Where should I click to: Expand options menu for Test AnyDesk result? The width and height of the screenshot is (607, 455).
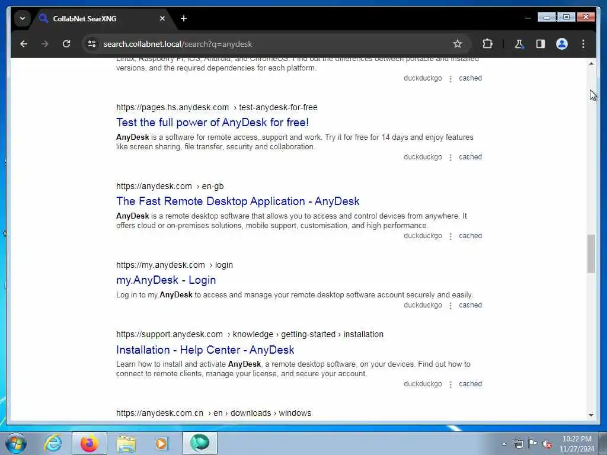[451, 158]
